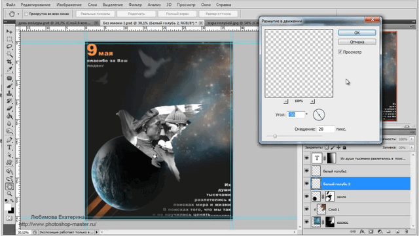Select the Rectangular Marquee tool
Viewport: 419px width, 236px height.
9,39
